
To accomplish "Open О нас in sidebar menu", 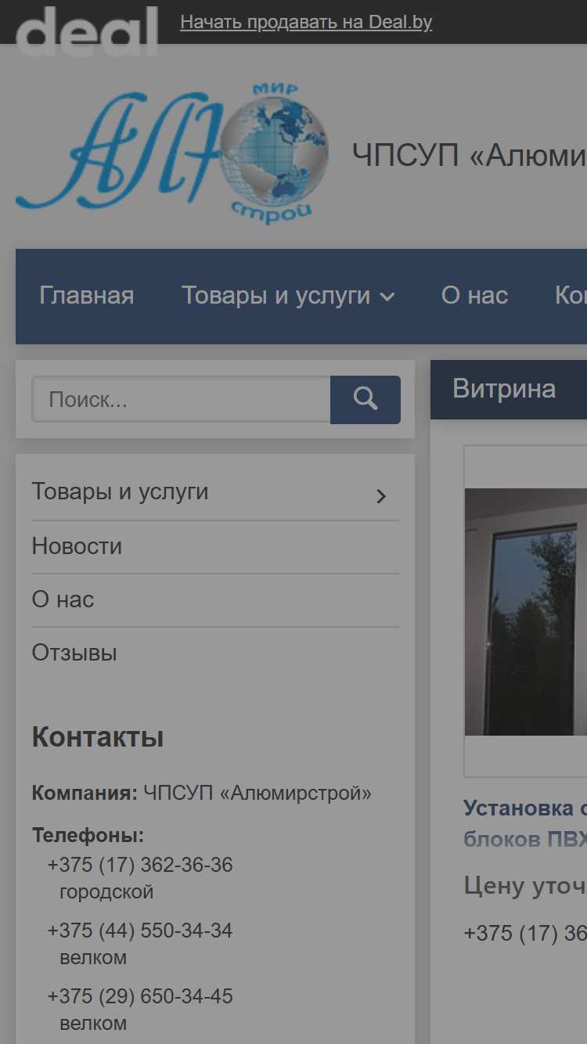I will pyautogui.click(x=63, y=599).
